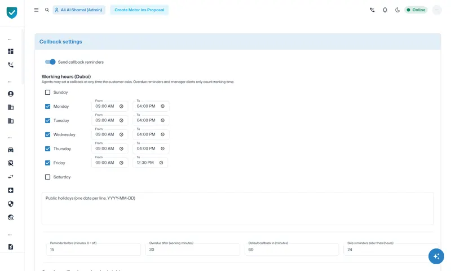Open time picker for Friday To 12:30 PM
The image size is (451, 271).
pos(161,163)
